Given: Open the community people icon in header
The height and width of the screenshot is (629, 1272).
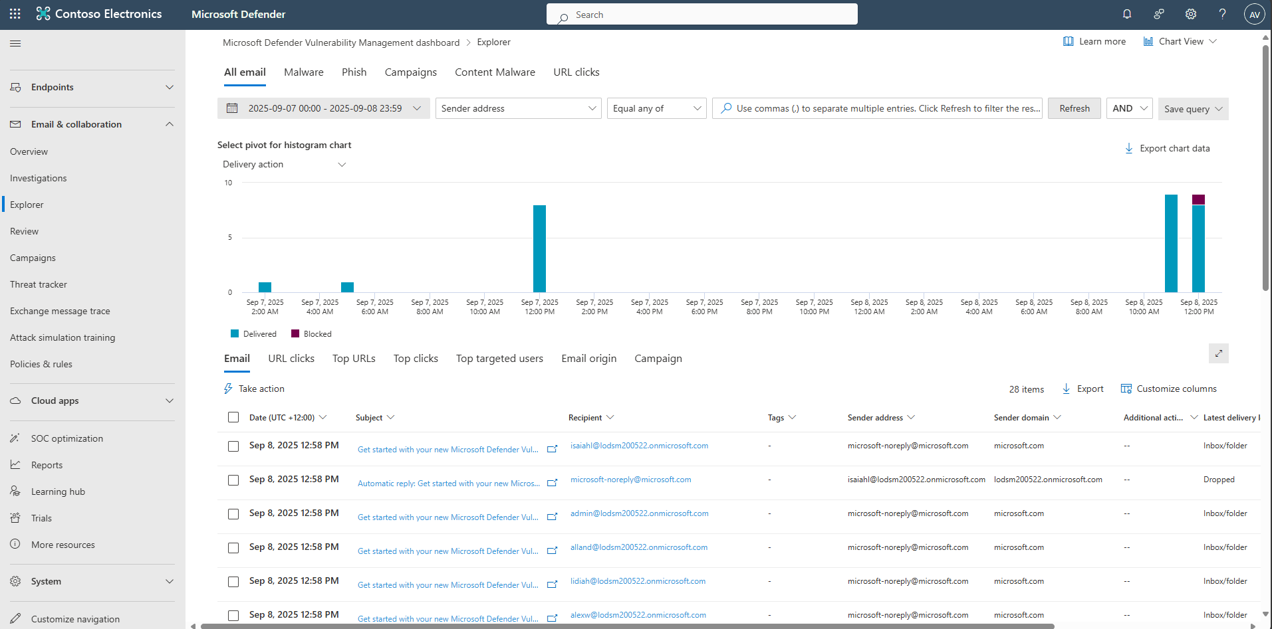Looking at the screenshot, I should tap(1159, 14).
